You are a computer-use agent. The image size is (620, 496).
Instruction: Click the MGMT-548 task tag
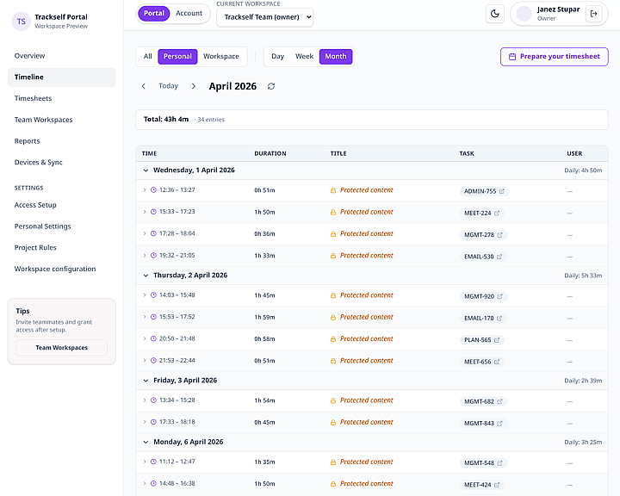click(483, 462)
